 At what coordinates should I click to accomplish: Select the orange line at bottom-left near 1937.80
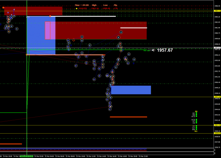11,144
